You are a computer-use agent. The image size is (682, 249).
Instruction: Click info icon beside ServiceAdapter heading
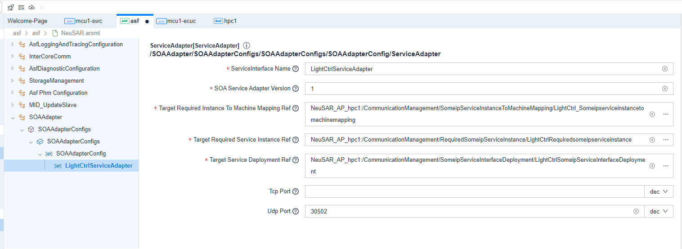(246, 46)
